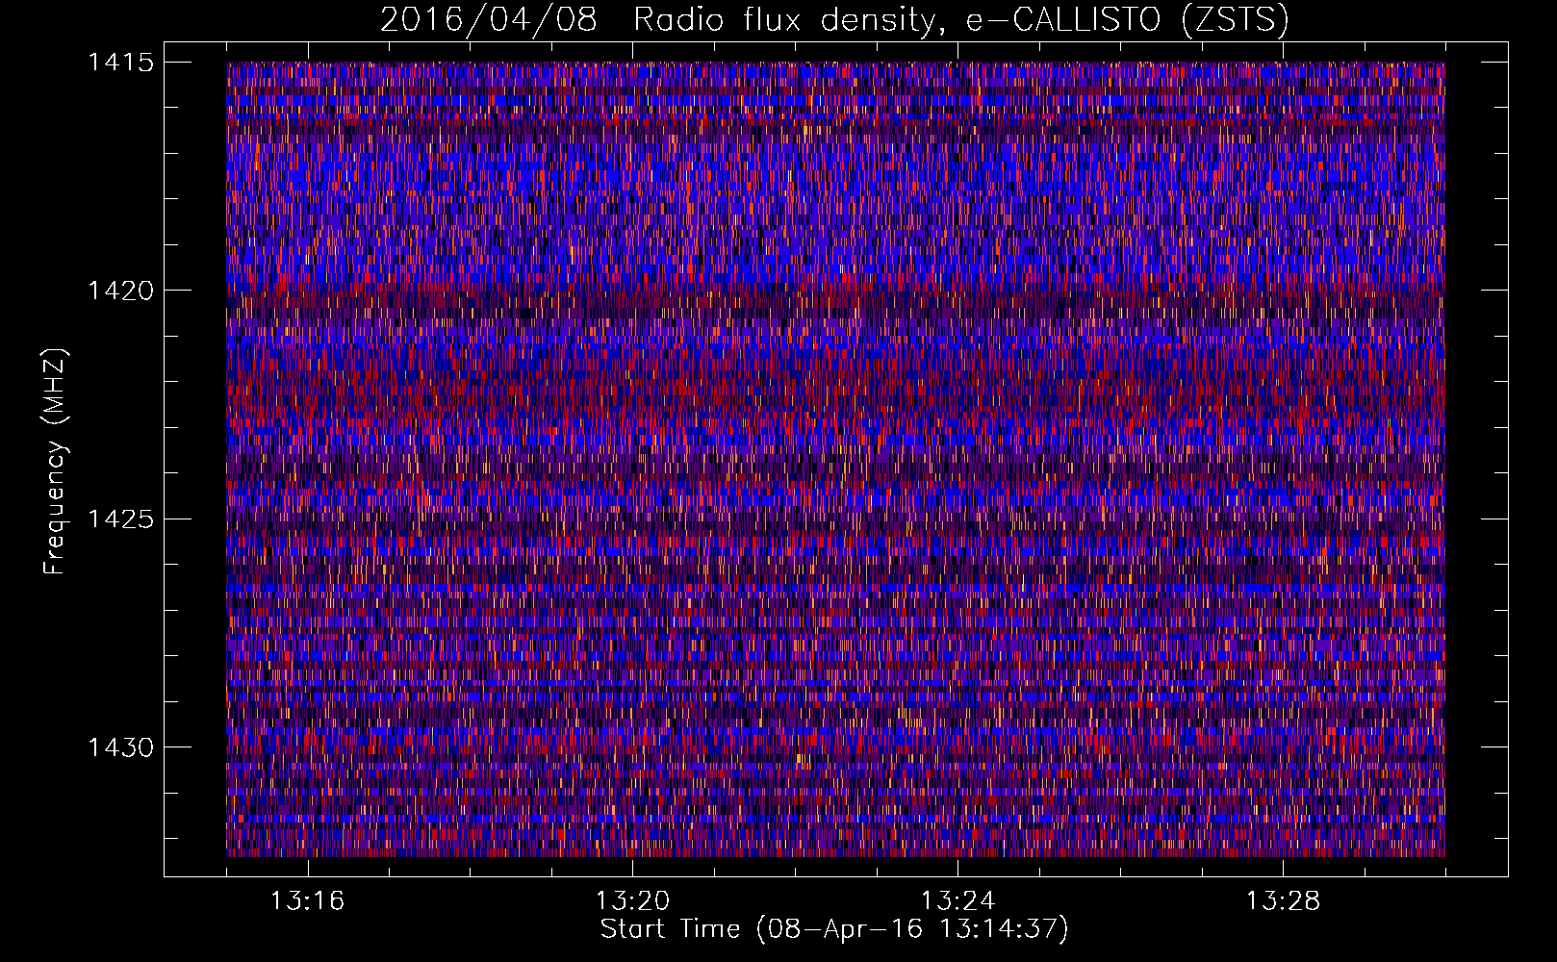The image size is (1557, 962).
Task: Click the 13:24 time tick label
Action: click(957, 900)
